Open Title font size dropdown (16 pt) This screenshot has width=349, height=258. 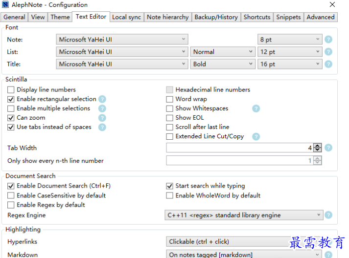pos(290,64)
